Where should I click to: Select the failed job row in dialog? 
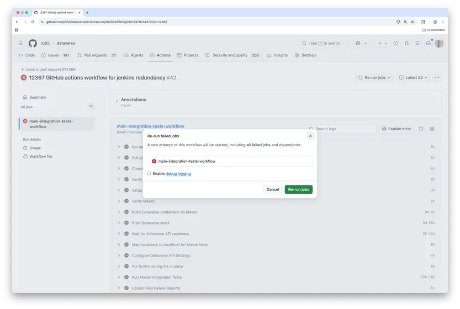point(230,161)
